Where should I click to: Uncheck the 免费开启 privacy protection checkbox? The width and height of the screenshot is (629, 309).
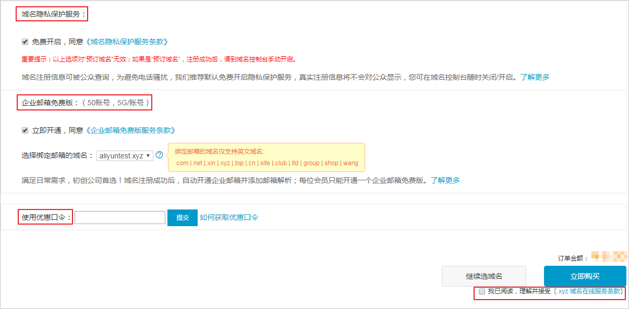(x=25, y=42)
